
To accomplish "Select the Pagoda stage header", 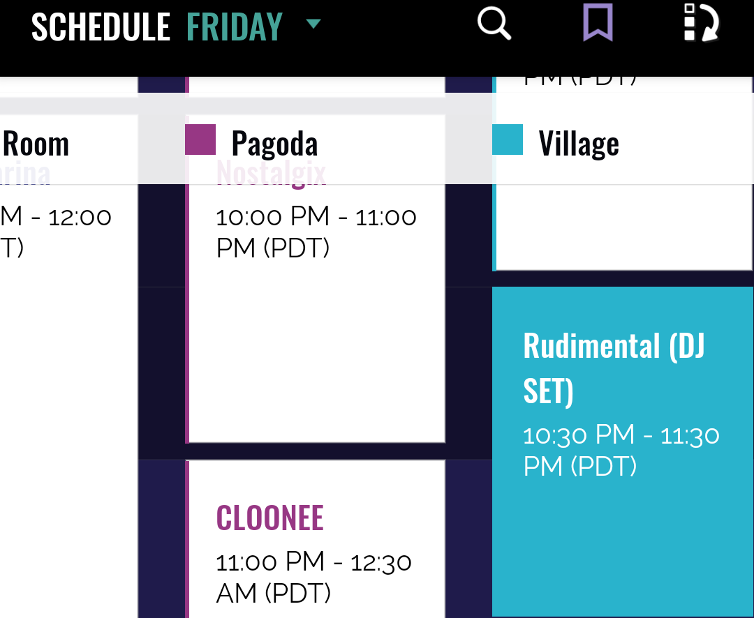I will pyautogui.click(x=274, y=144).
